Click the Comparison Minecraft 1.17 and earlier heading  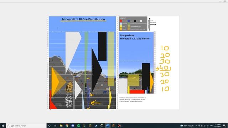click(x=135, y=37)
